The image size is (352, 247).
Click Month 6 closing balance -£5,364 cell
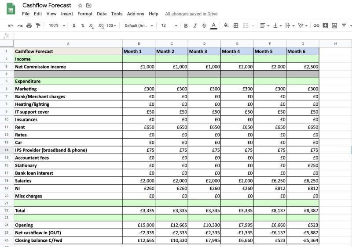(303, 240)
